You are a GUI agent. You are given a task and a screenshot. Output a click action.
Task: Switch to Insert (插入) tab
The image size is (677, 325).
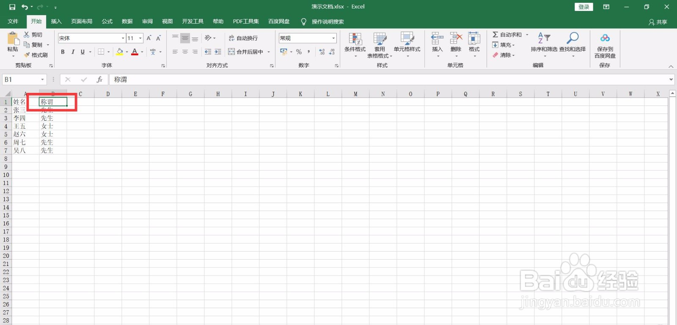tap(56, 22)
